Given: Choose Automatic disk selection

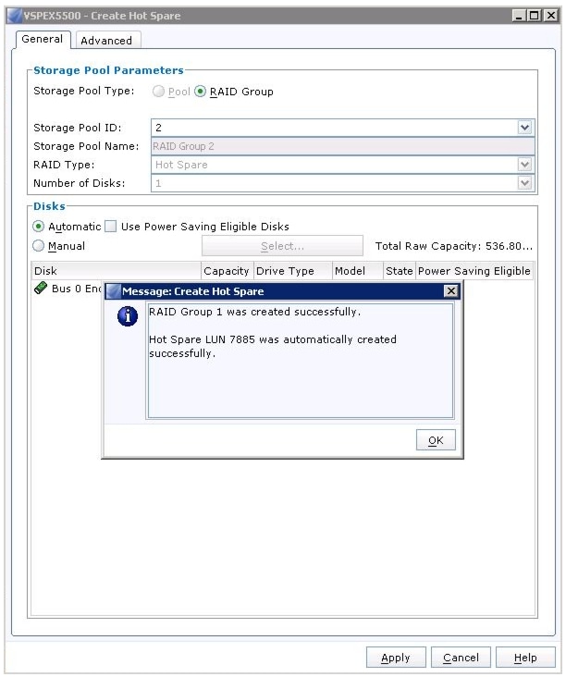Looking at the screenshot, I should (x=39, y=227).
